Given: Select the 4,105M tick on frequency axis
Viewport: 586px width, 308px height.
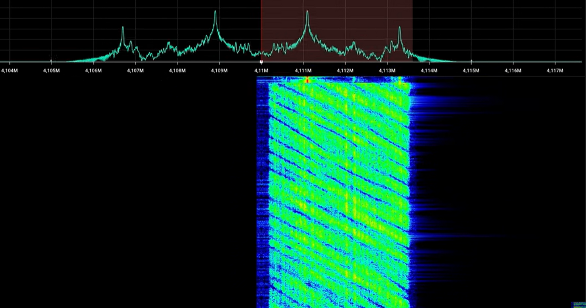Looking at the screenshot, I should 52,71.
